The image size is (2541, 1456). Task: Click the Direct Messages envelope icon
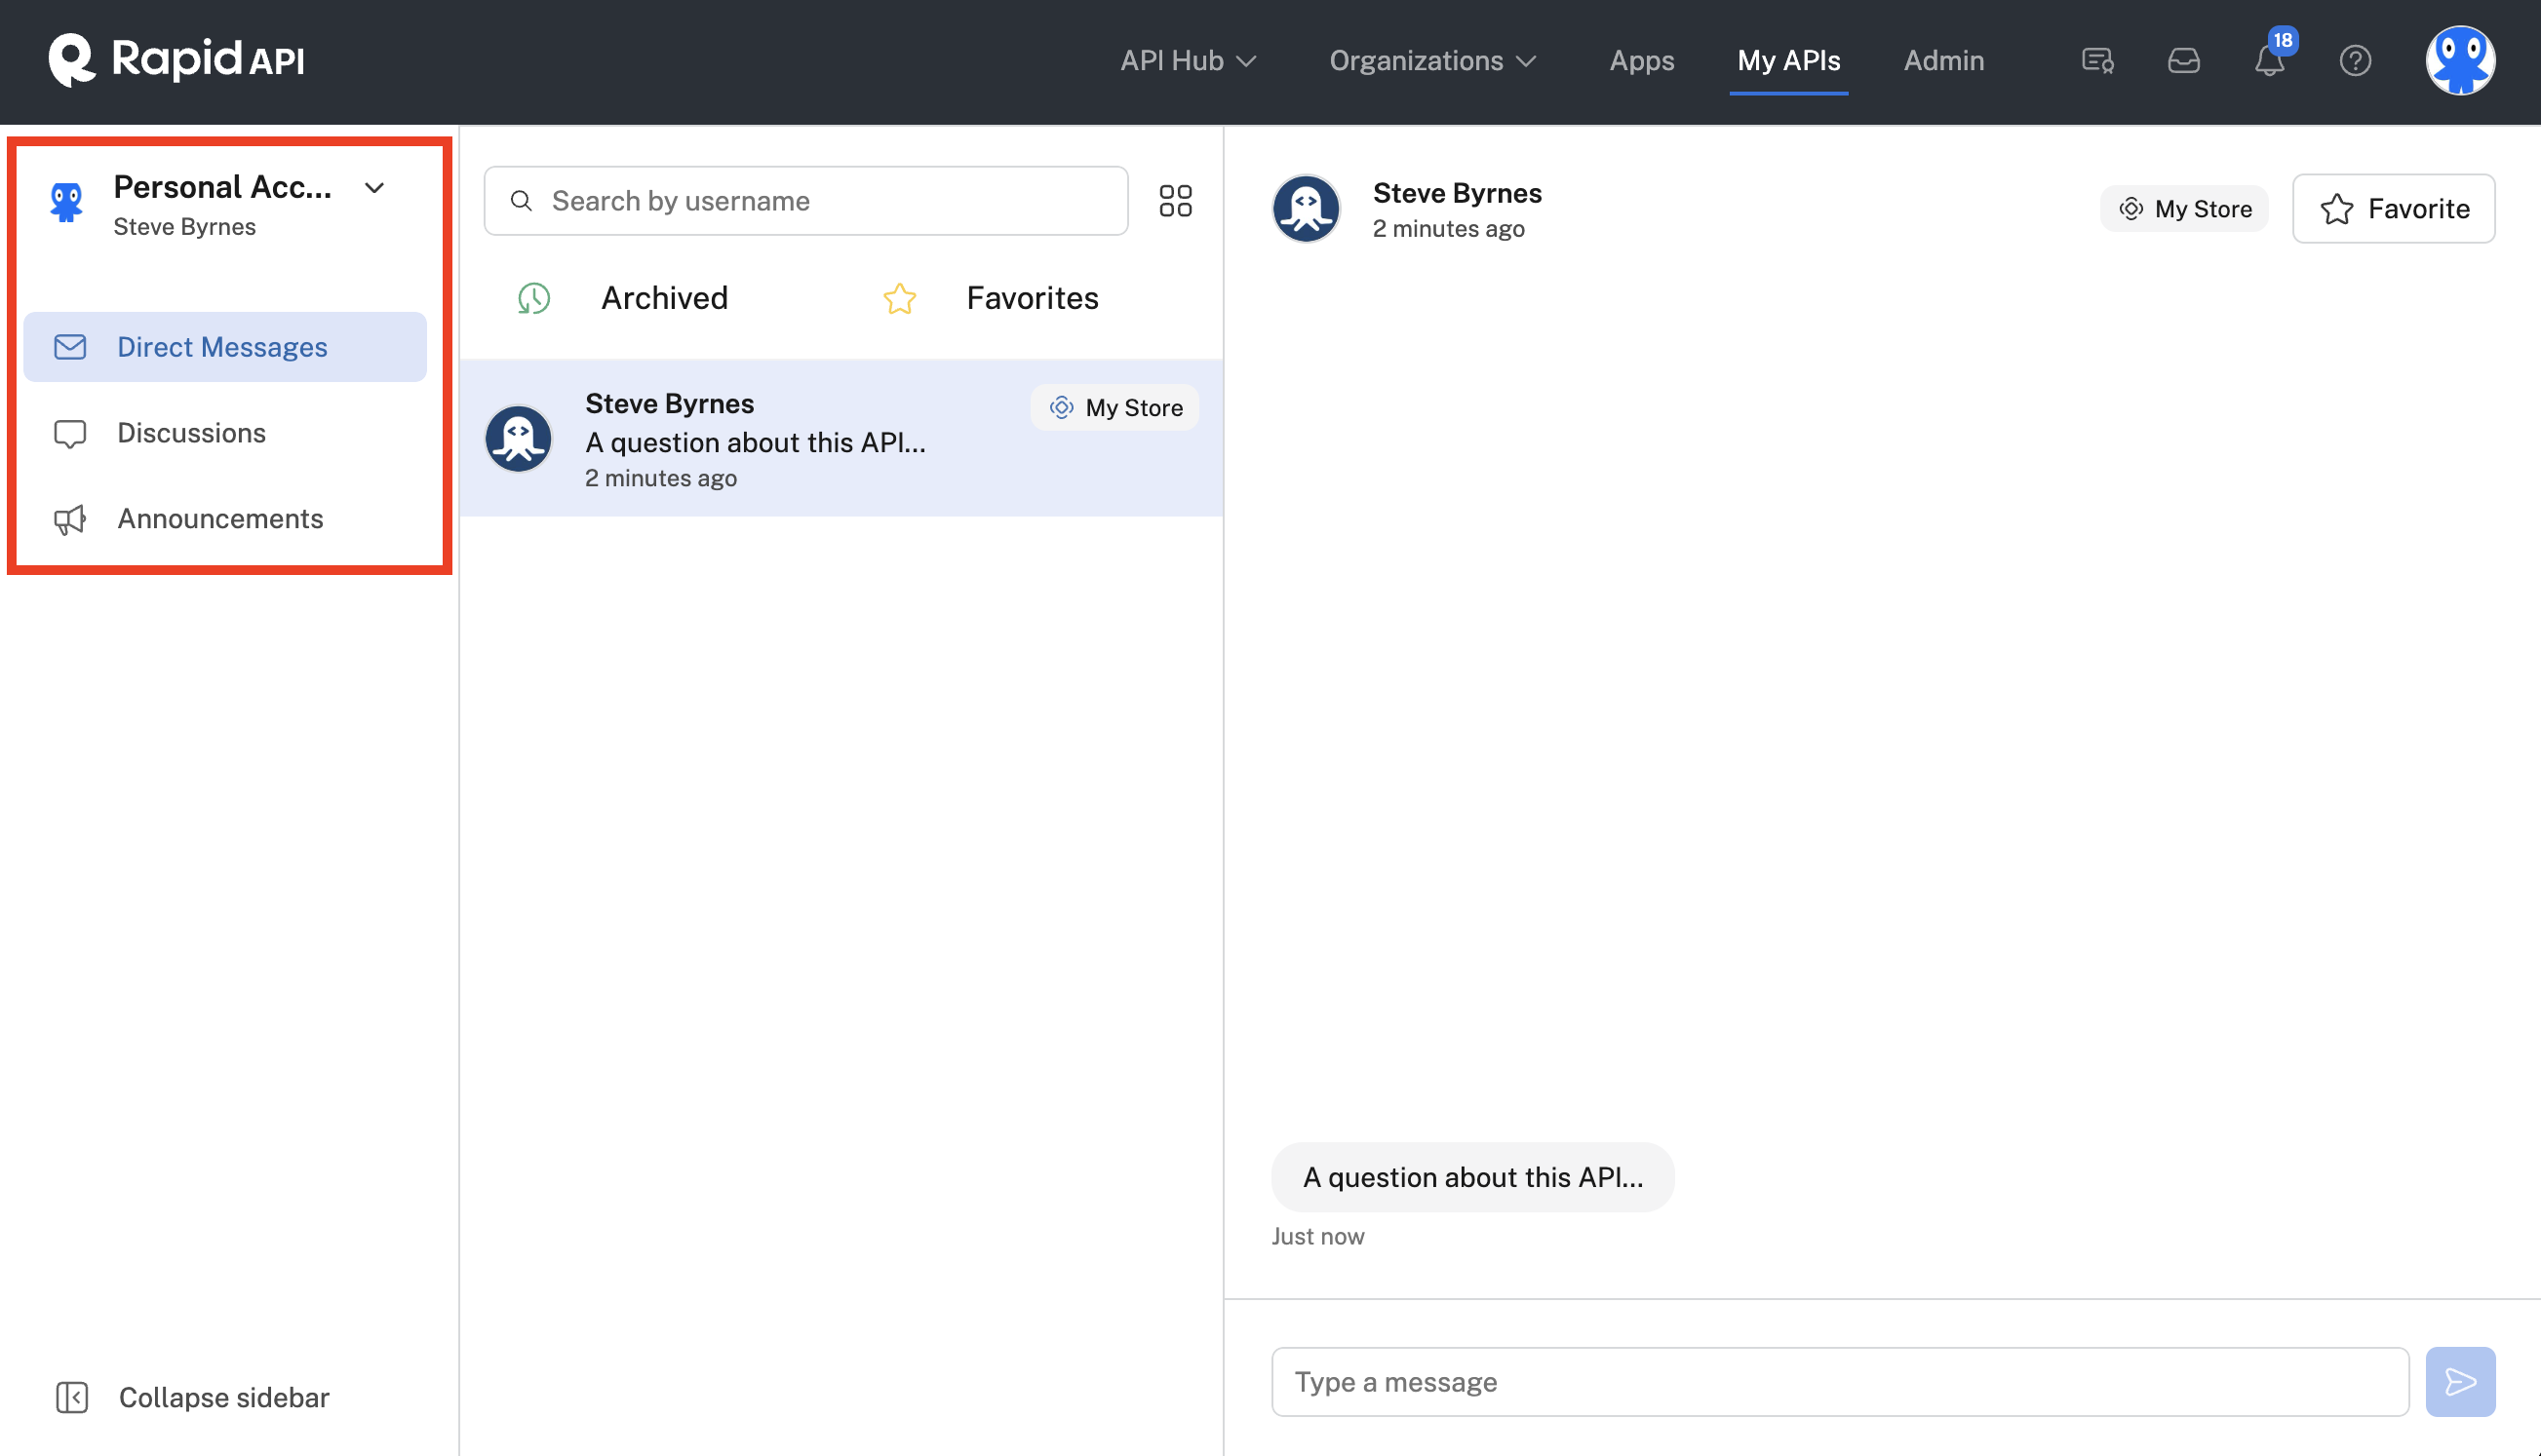coord(69,347)
